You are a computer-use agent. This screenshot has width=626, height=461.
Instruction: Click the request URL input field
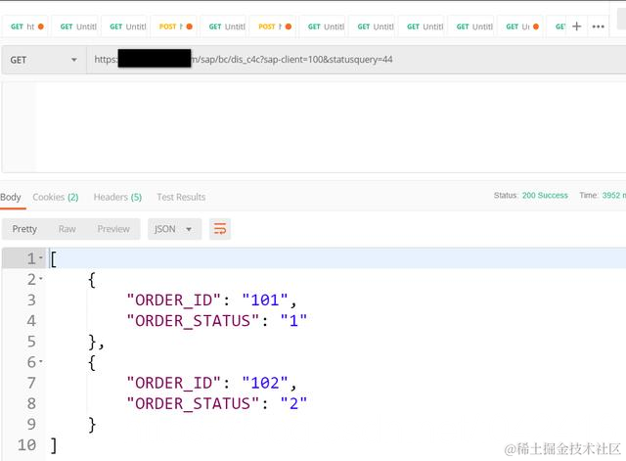click(x=356, y=60)
